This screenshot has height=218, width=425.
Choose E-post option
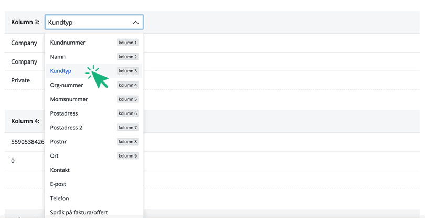pos(58,184)
